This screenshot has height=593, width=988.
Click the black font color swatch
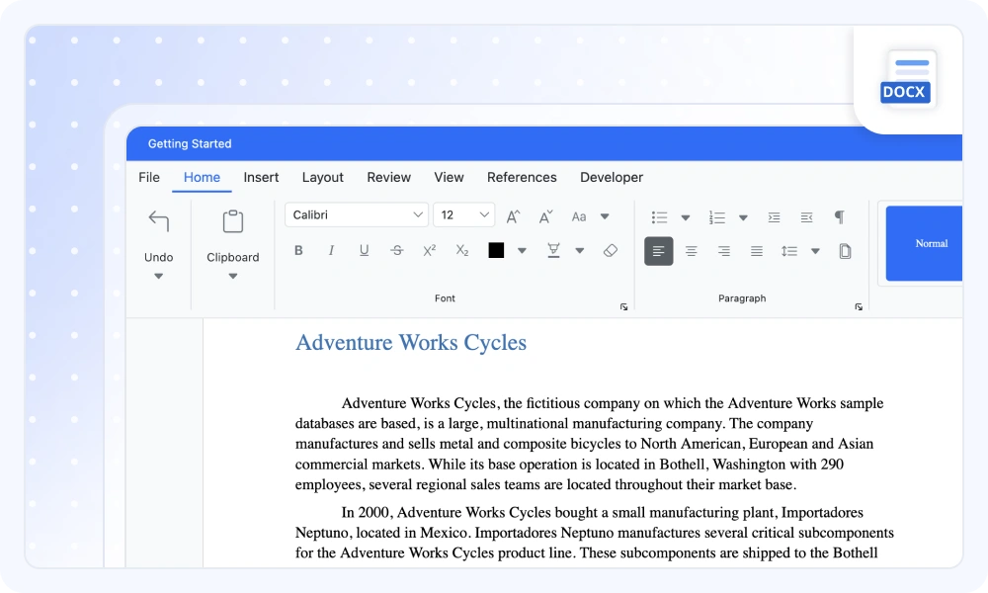496,251
